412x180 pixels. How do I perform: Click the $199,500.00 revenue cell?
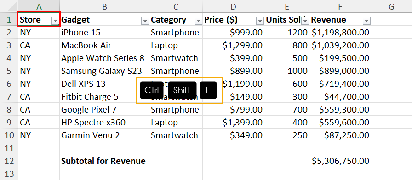[x=340, y=58]
